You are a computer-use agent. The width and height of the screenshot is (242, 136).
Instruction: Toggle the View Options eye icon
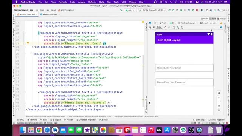[150, 28]
